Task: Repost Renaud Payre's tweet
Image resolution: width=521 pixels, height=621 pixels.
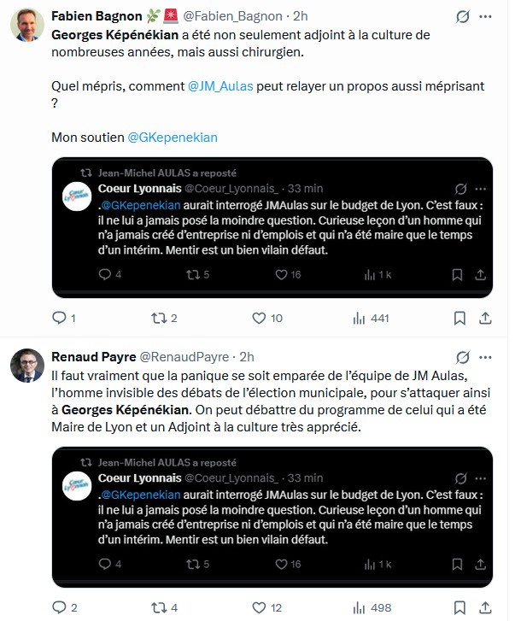Action: click(158, 607)
